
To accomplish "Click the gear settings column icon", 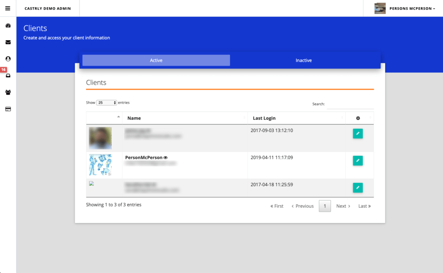I will (358, 118).
